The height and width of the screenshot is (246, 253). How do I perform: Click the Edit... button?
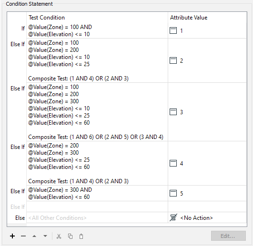coord(228,236)
